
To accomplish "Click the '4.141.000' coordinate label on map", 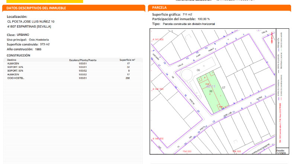I will (x=158, y=40).
